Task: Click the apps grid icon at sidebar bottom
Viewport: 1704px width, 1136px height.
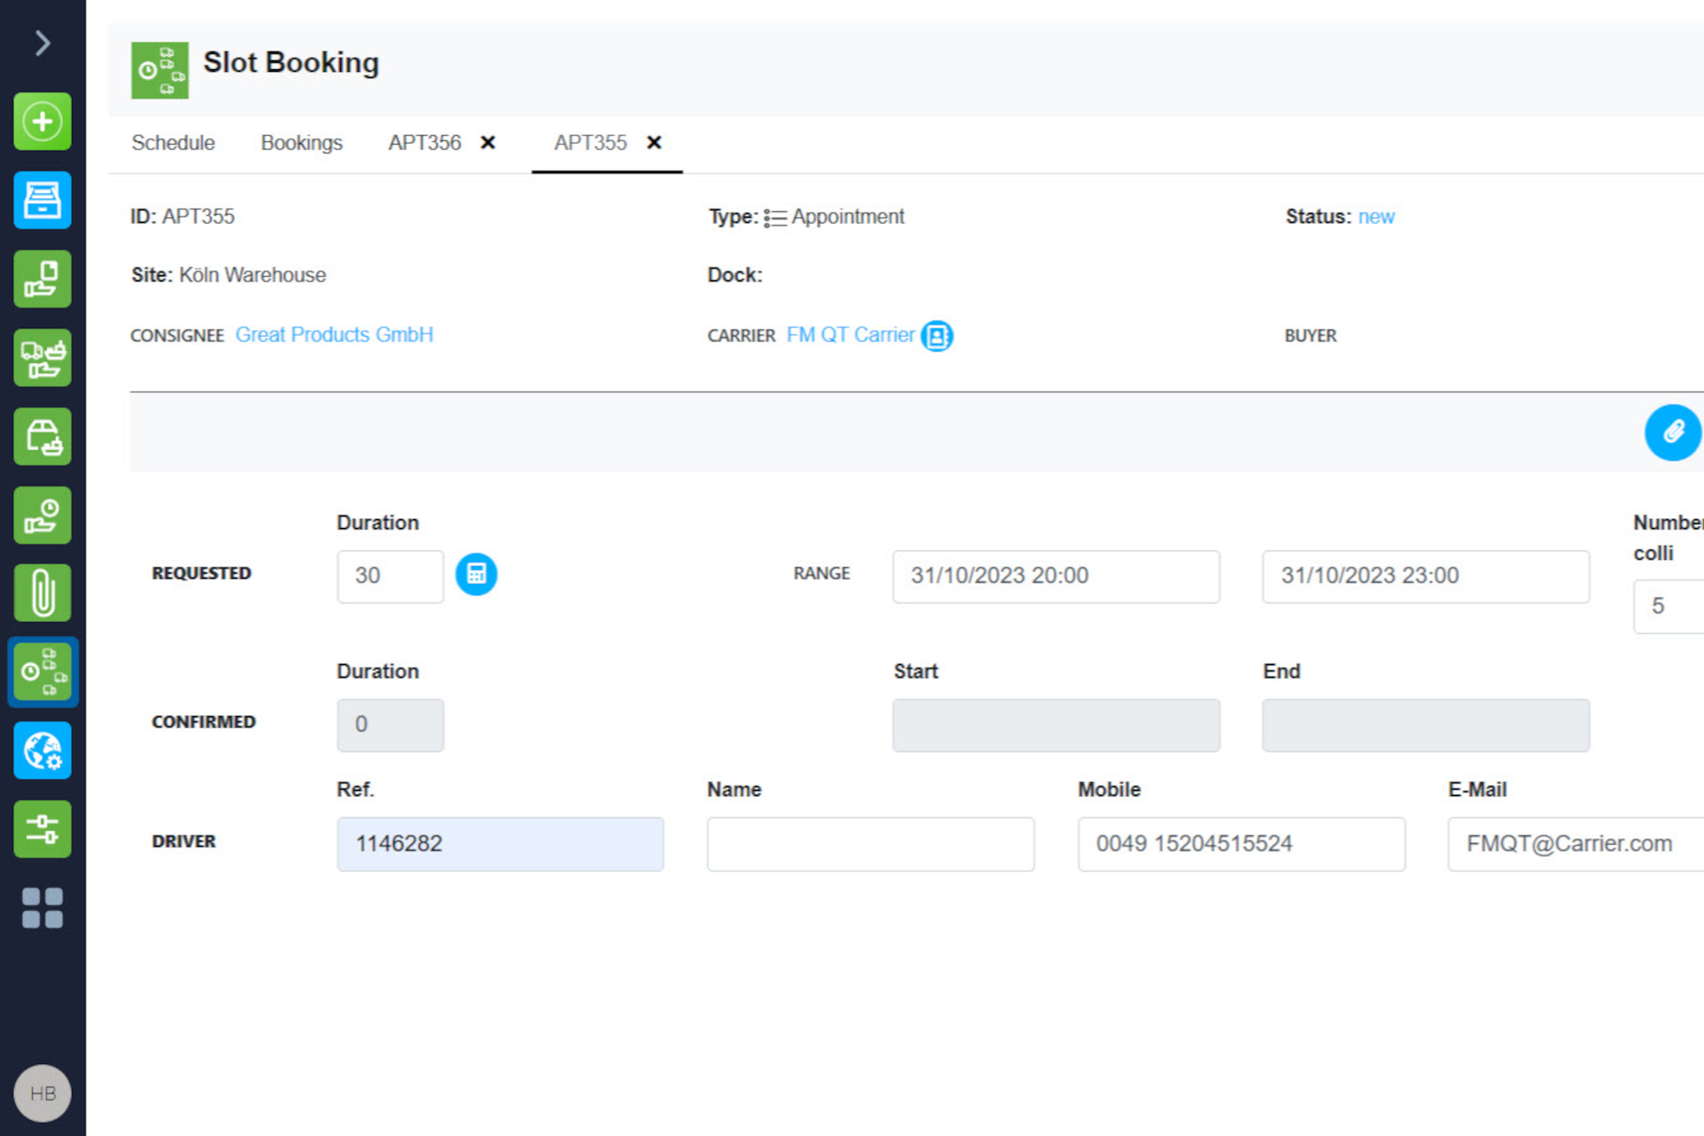Action: click(42, 908)
